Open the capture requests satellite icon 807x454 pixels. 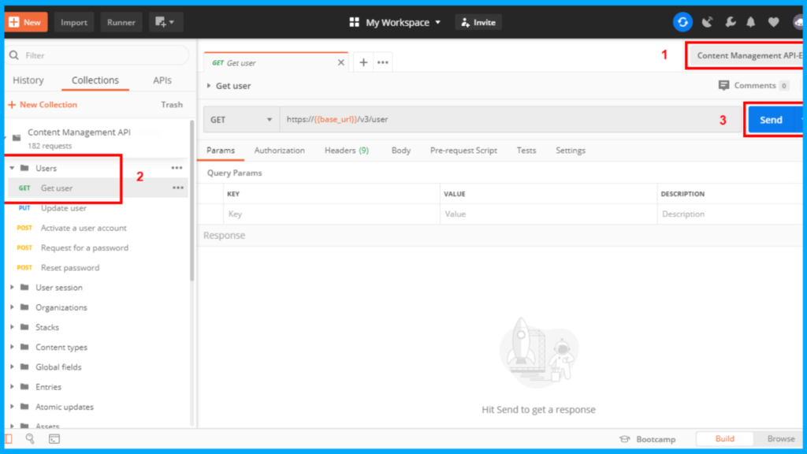(707, 22)
